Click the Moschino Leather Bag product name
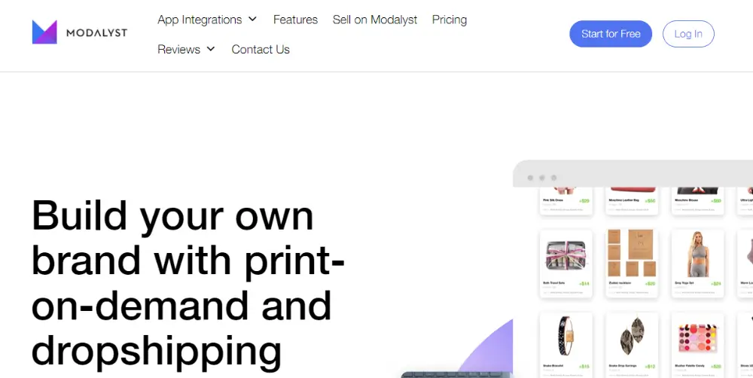Image resolution: width=753 pixels, height=378 pixels. pos(623,200)
